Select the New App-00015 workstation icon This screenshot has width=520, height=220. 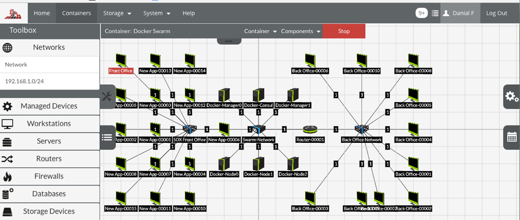pyautogui.click(x=121, y=198)
